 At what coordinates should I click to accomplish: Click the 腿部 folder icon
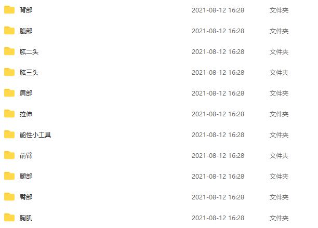(x=9, y=176)
